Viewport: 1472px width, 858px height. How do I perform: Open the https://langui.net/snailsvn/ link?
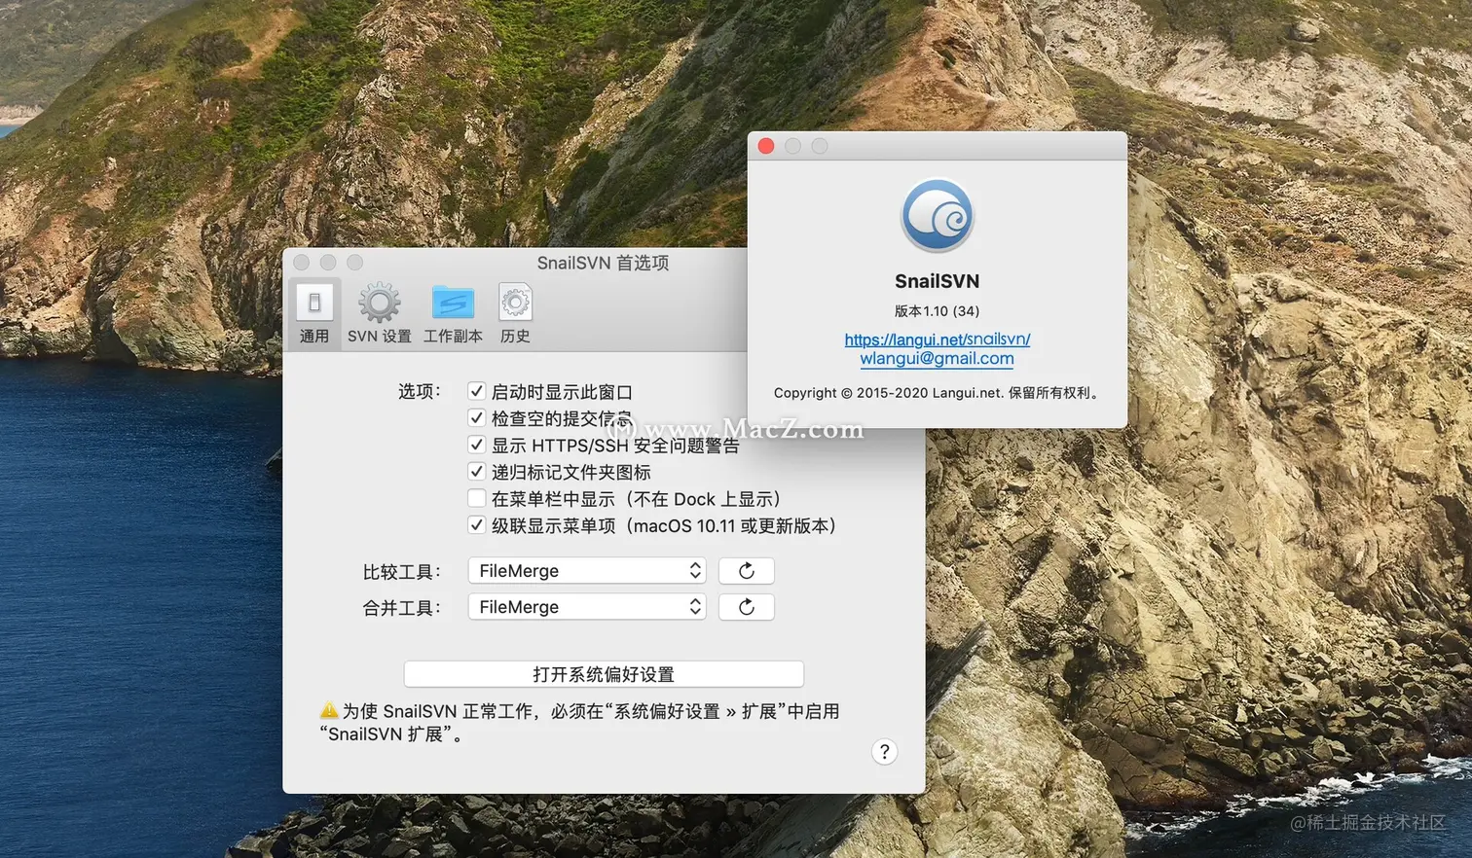(937, 339)
